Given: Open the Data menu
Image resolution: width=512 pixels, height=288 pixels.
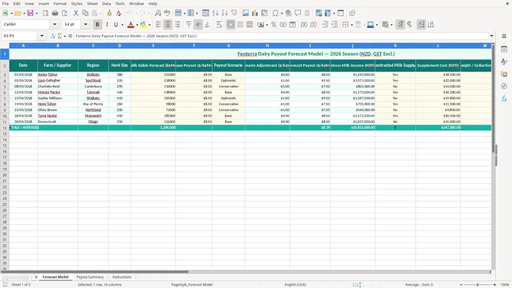Looking at the screenshot, I should [106, 3].
